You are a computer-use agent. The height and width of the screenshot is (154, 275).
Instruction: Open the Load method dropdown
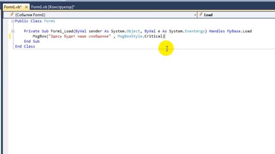pos(236,15)
